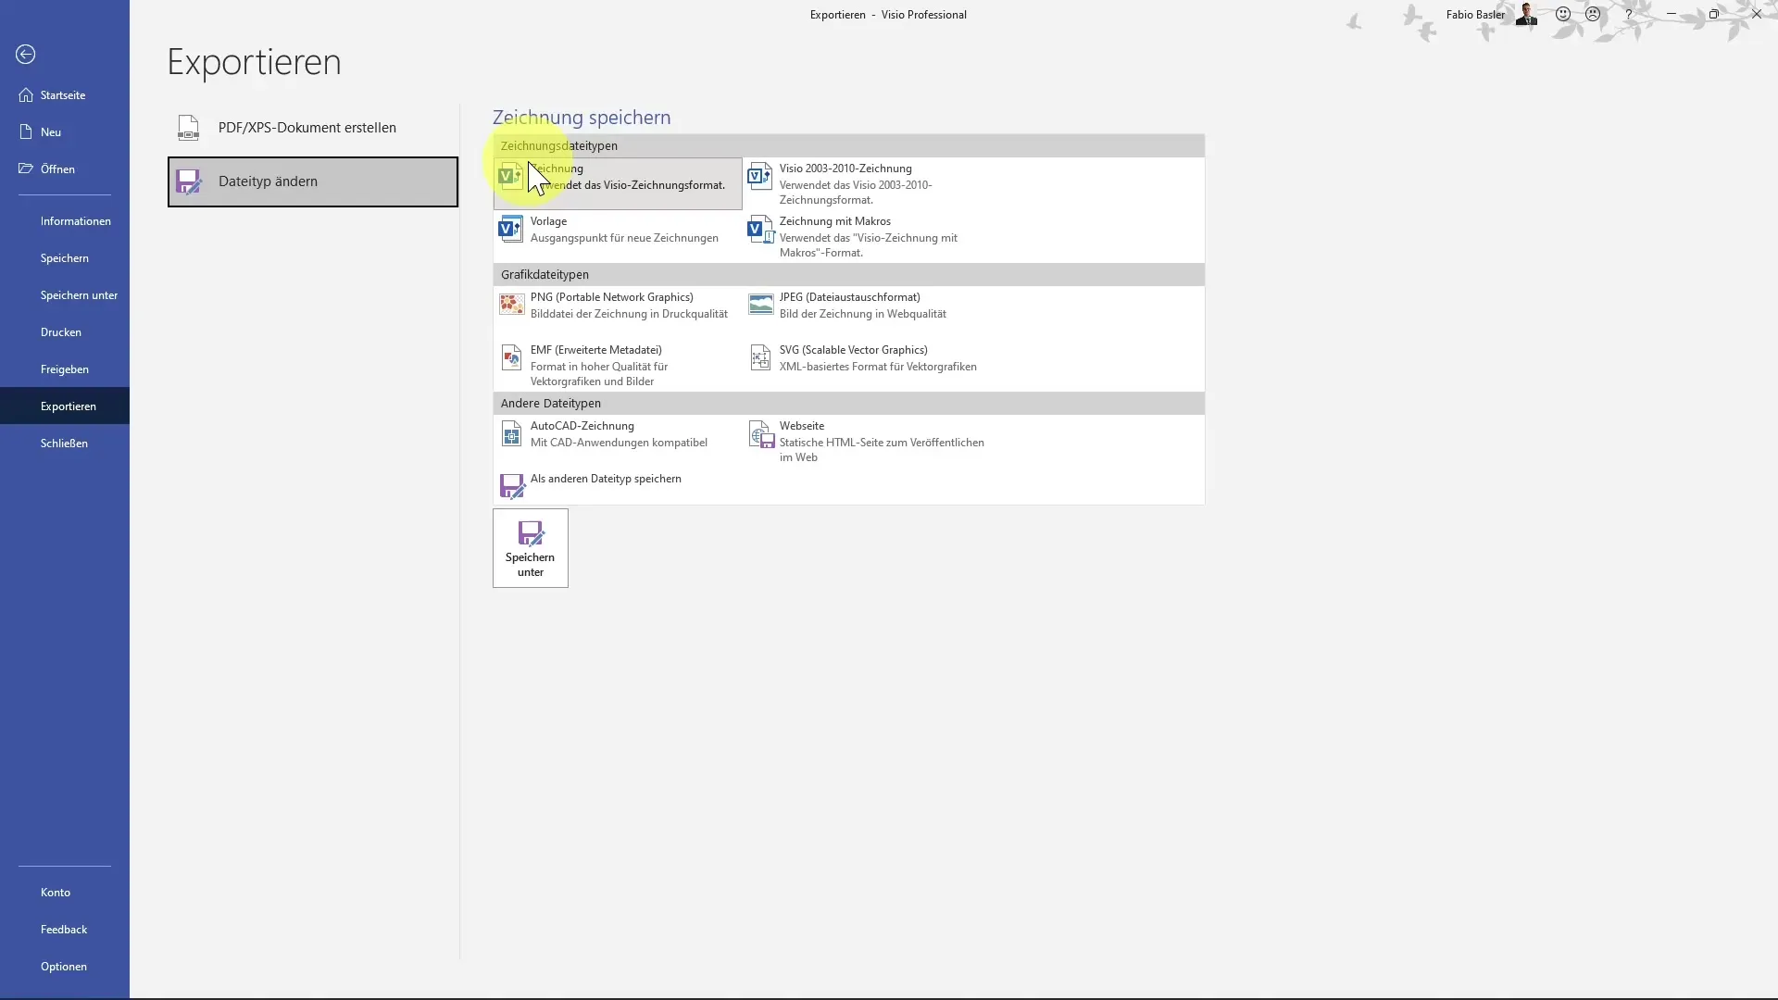Select the EMF Erweiterte Metadatei option
This screenshot has width=1778, height=1000.
(598, 365)
